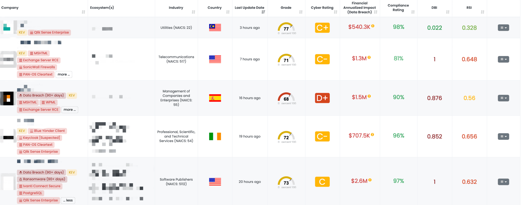Image resolution: width=521 pixels, height=205 pixels.
Task: Click the Spain flag icon
Action: (x=215, y=98)
